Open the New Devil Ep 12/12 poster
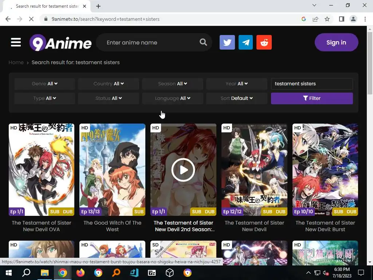The height and width of the screenshot is (280, 373). [254, 170]
